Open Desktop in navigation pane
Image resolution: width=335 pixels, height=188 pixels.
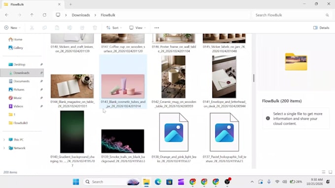[19, 64]
